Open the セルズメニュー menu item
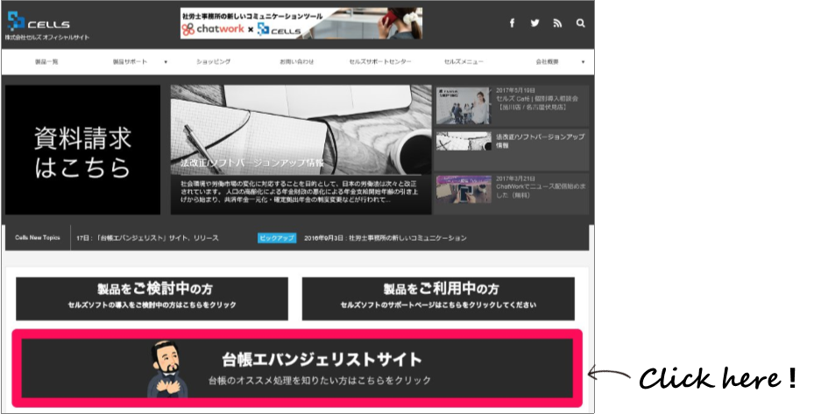 coord(464,62)
